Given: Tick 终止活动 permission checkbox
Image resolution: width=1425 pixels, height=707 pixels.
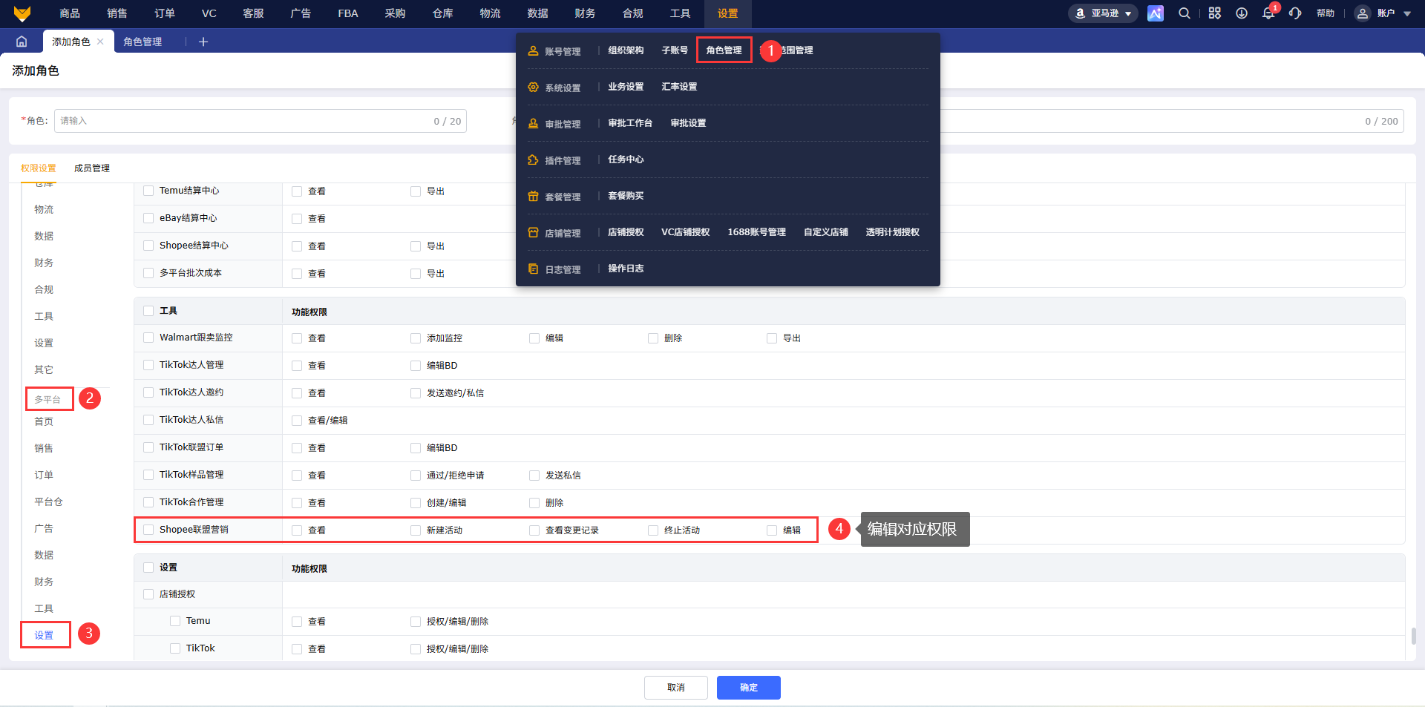Looking at the screenshot, I should pyautogui.click(x=653, y=530).
